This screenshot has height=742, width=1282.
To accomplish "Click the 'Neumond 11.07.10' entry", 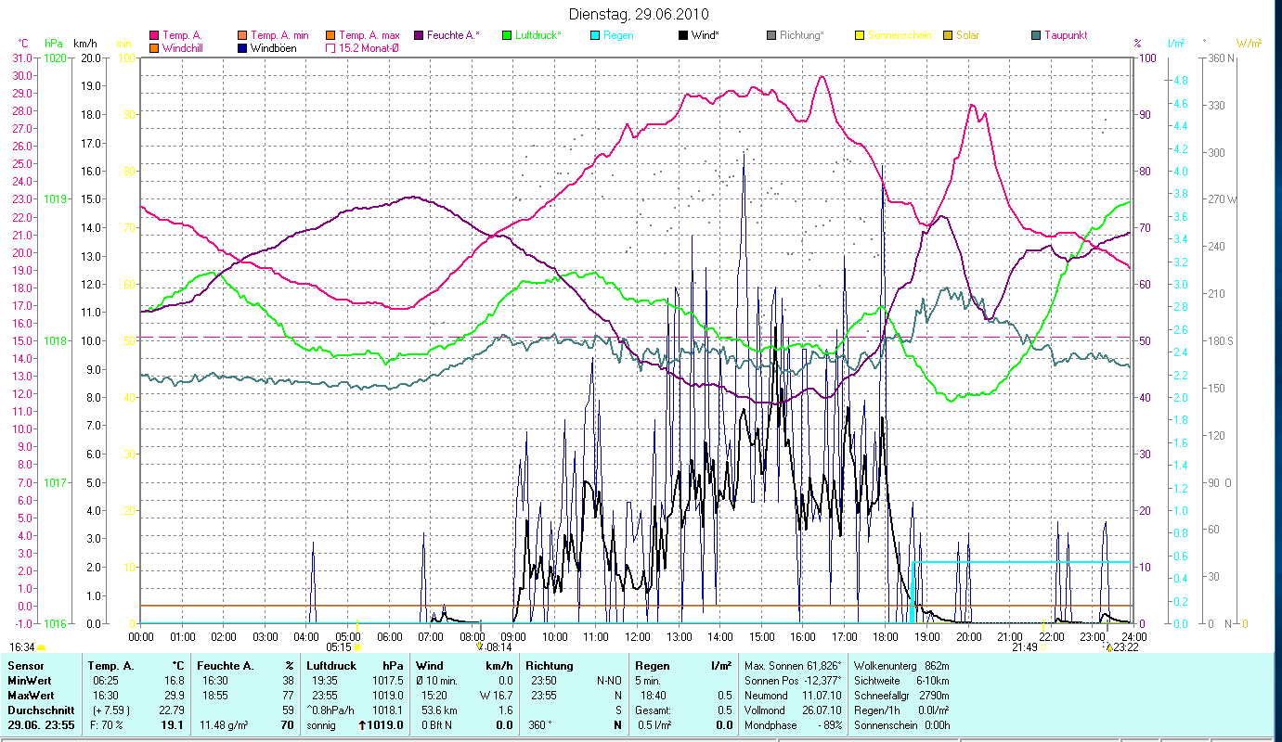I will [x=793, y=696].
